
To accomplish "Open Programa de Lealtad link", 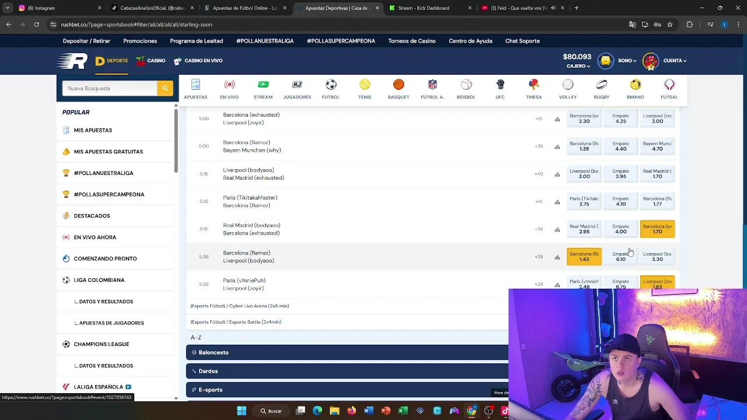I will click(196, 41).
